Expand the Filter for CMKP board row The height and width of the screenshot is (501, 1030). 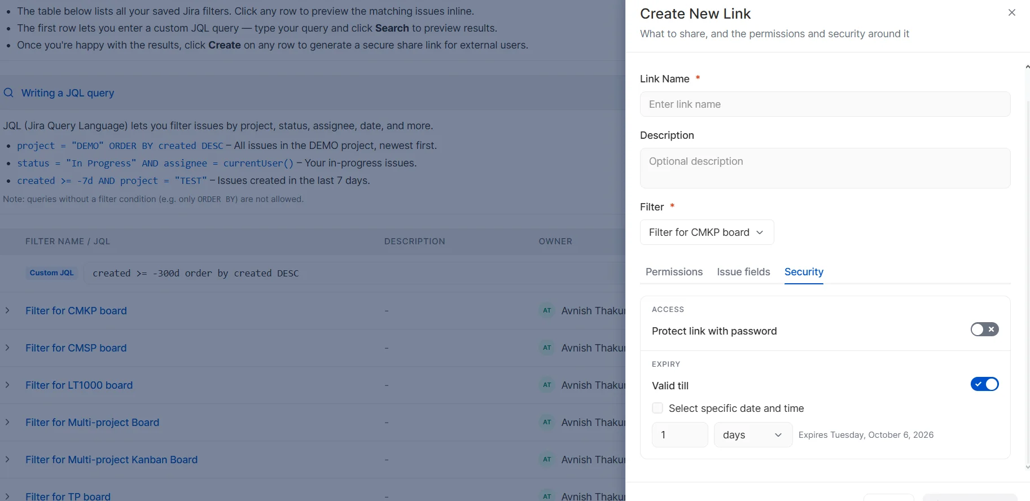point(7,310)
